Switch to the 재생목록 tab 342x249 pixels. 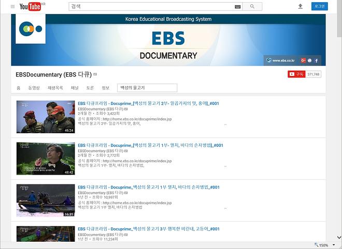(55, 88)
